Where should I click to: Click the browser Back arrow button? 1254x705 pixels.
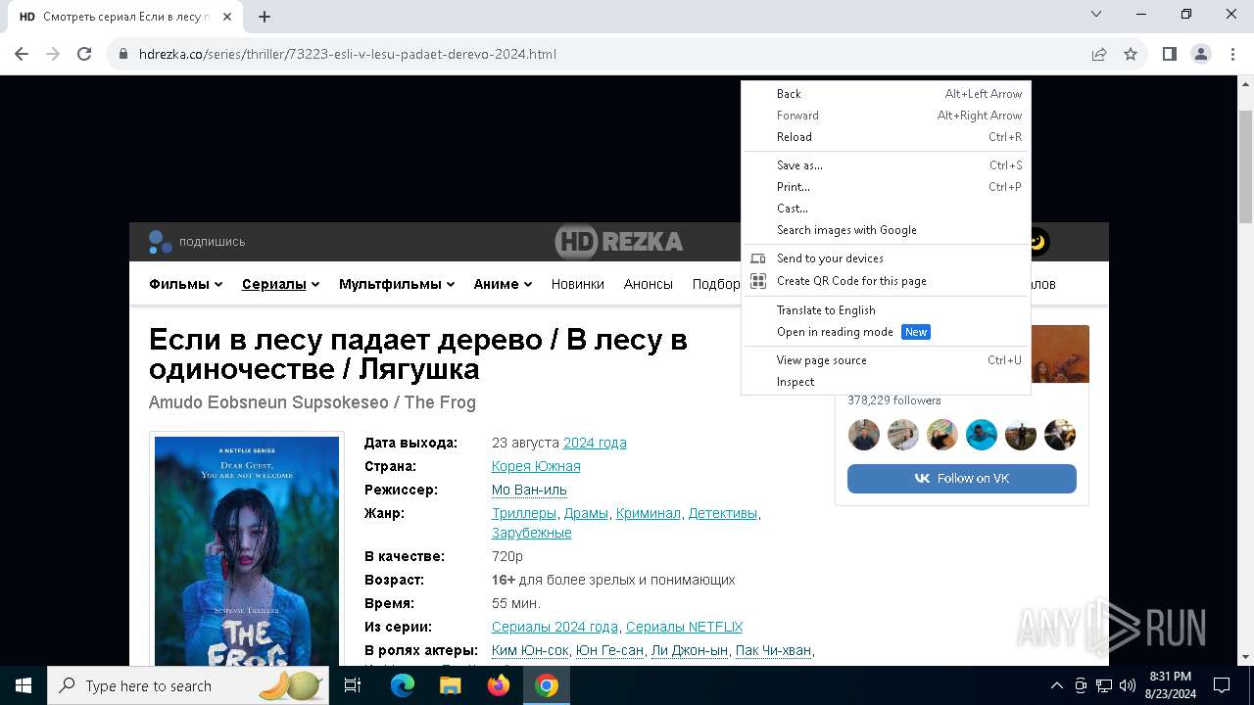[x=22, y=54]
